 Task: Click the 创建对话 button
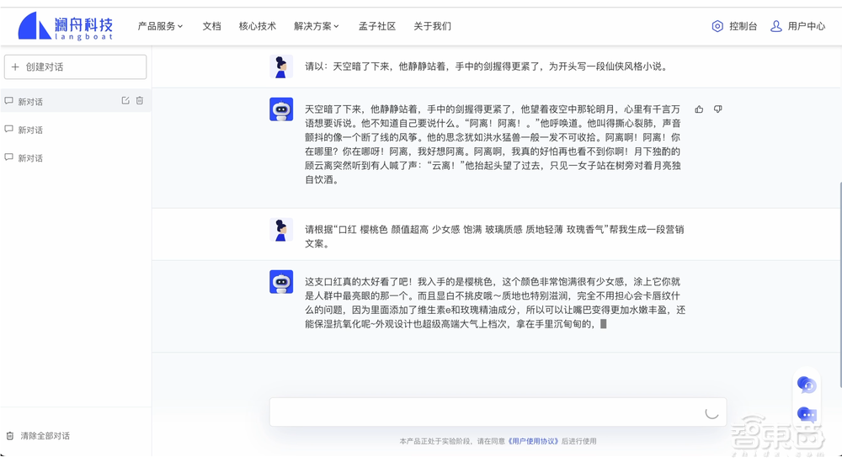(75, 67)
